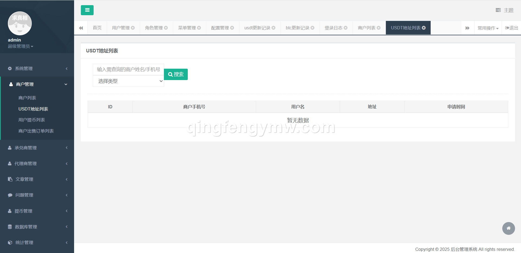Click the user icon beside 提币管理
The width and height of the screenshot is (521, 253).
pos(10,211)
